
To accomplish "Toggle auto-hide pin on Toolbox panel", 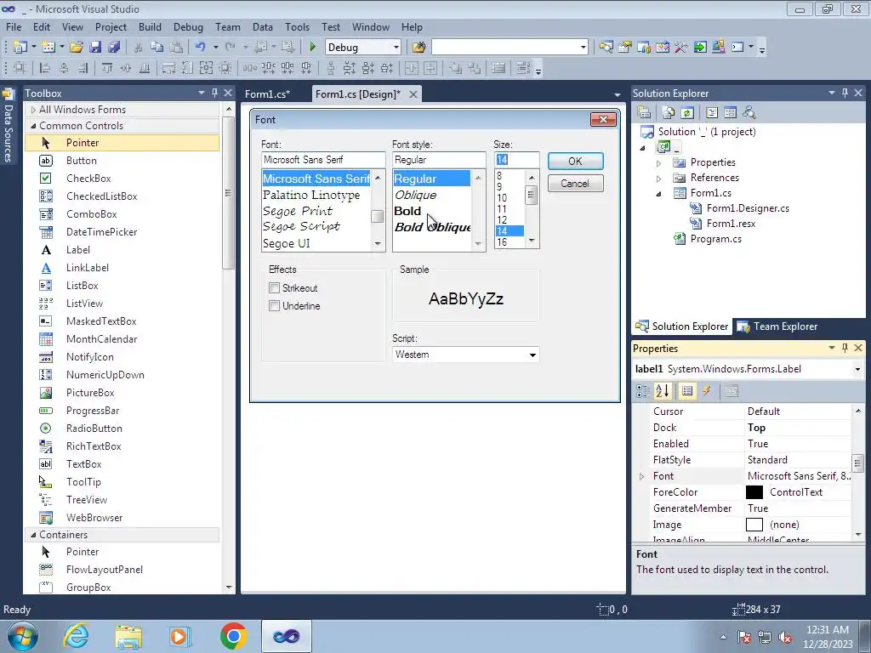I will (x=214, y=93).
